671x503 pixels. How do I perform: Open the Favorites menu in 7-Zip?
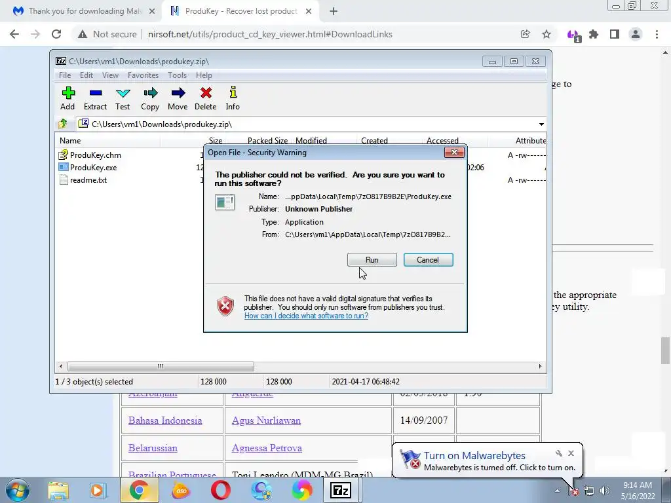143,75
